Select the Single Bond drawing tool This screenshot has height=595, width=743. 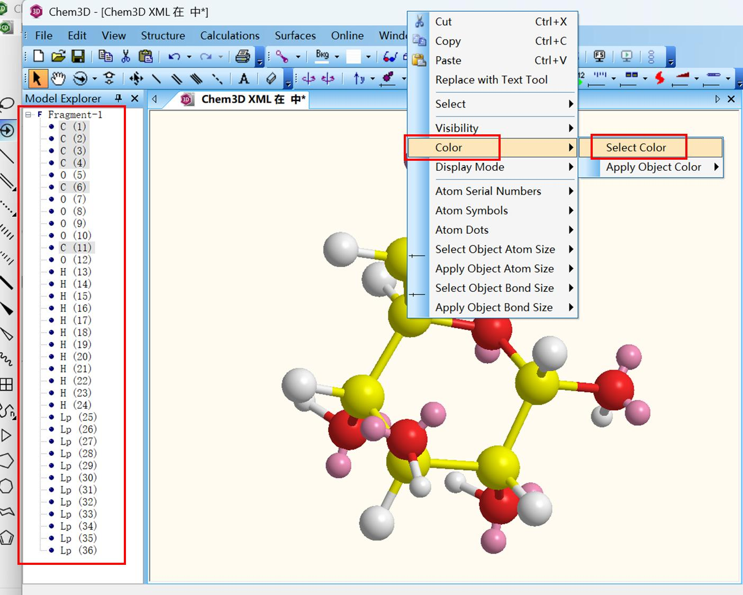click(157, 78)
